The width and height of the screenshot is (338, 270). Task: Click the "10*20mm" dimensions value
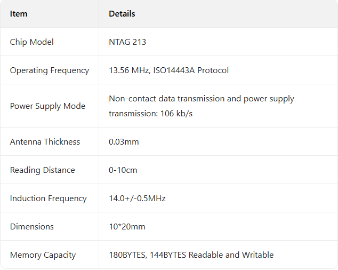pyautogui.click(x=127, y=227)
